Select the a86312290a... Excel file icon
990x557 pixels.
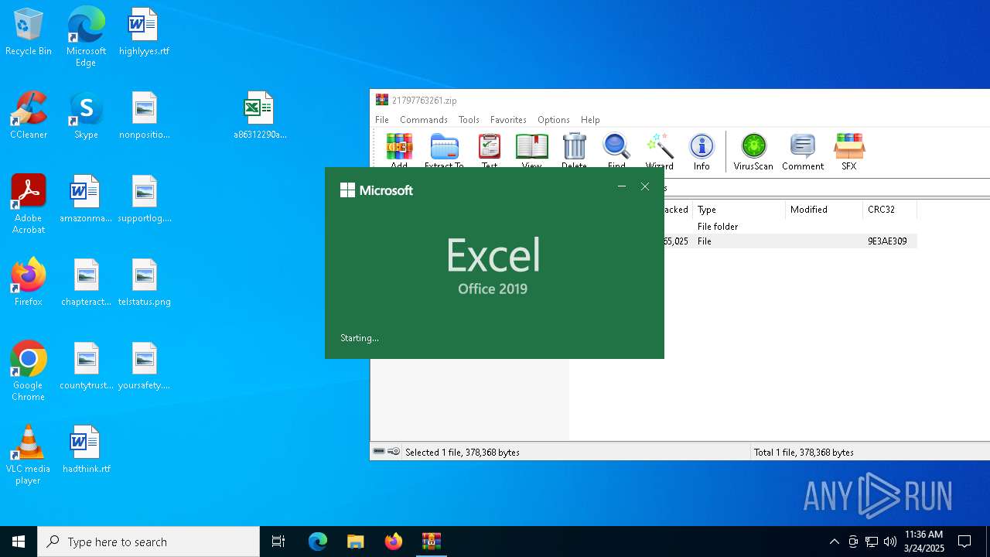click(x=260, y=115)
